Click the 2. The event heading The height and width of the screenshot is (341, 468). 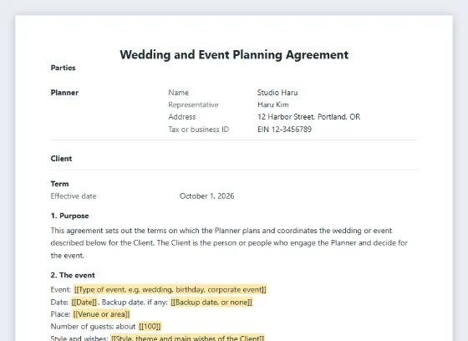click(73, 275)
